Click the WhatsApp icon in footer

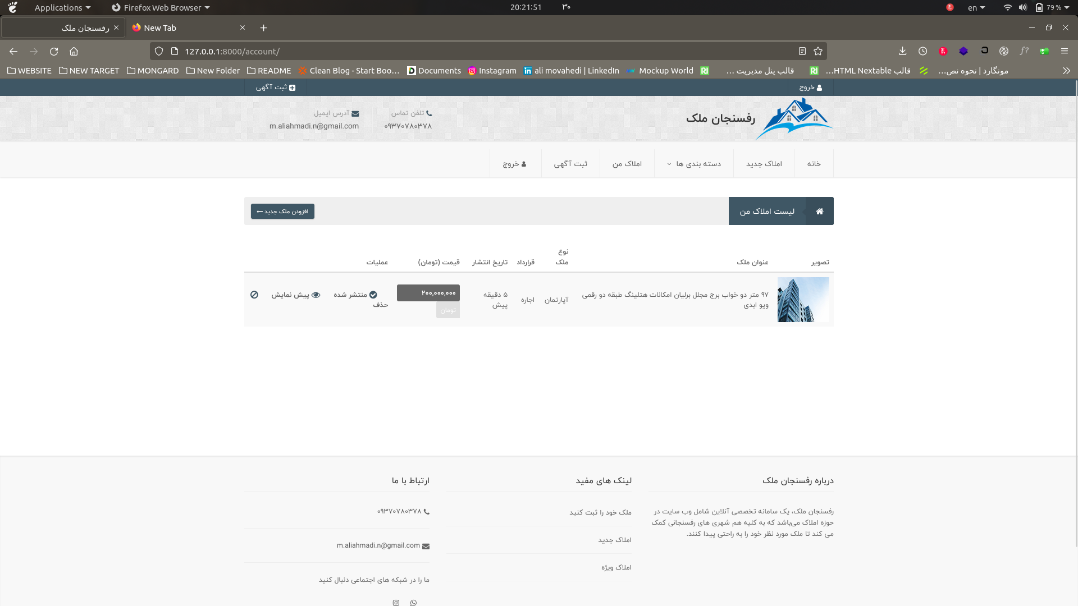coord(413,603)
